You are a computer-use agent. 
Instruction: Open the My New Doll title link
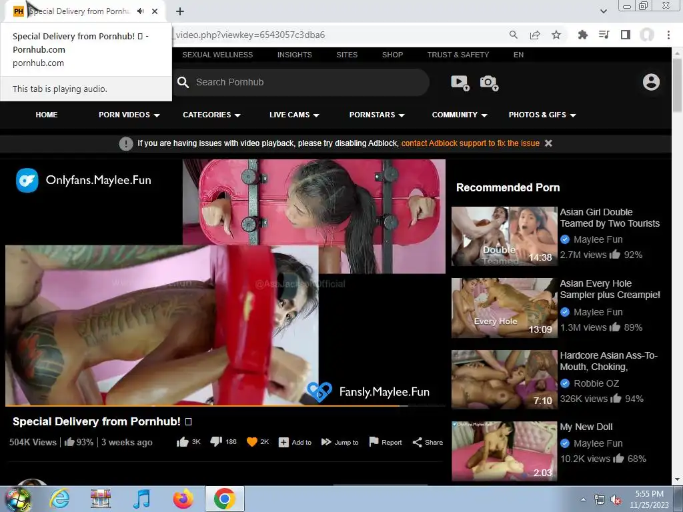pos(586,427)
